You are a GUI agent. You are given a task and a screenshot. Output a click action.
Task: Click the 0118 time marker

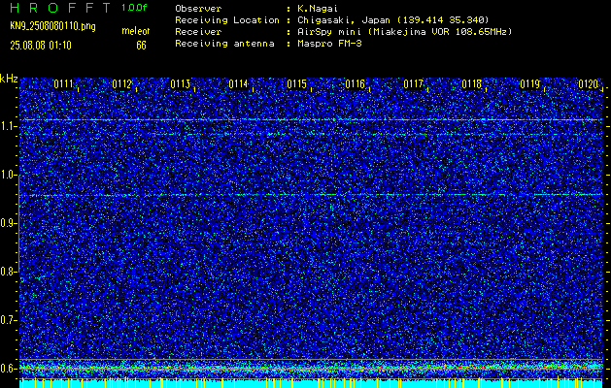pos(471,84)
